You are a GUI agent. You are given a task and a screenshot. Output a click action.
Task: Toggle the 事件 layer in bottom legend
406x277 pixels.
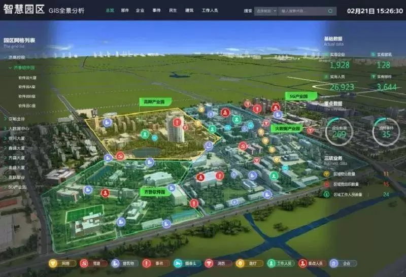point(156,263)
